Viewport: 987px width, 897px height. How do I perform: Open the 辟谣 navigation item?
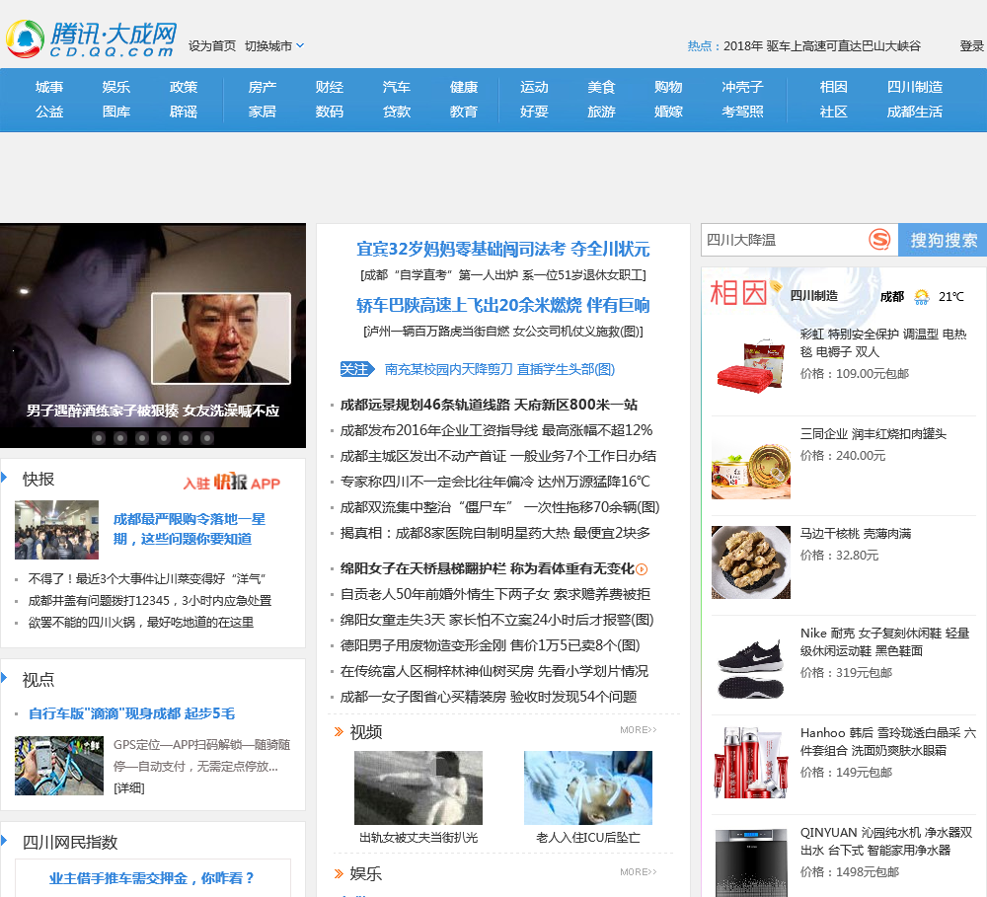pos(184,112)
